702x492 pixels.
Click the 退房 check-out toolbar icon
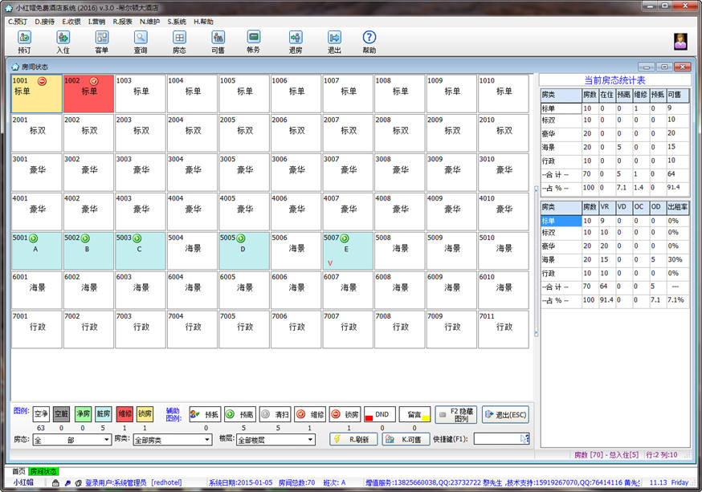[x=296, y=41]
